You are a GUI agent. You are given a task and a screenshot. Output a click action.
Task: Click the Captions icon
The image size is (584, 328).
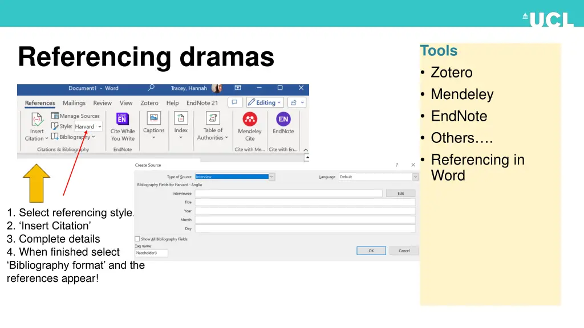154,118
